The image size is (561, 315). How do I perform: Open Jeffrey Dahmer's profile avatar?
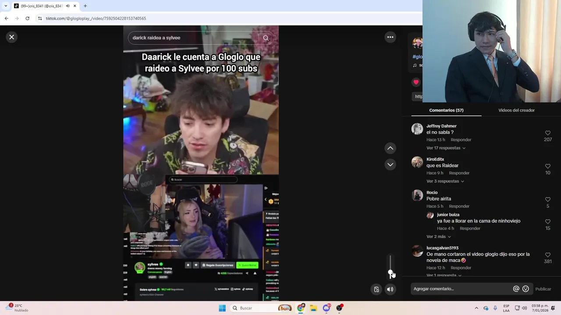[417, 129]
